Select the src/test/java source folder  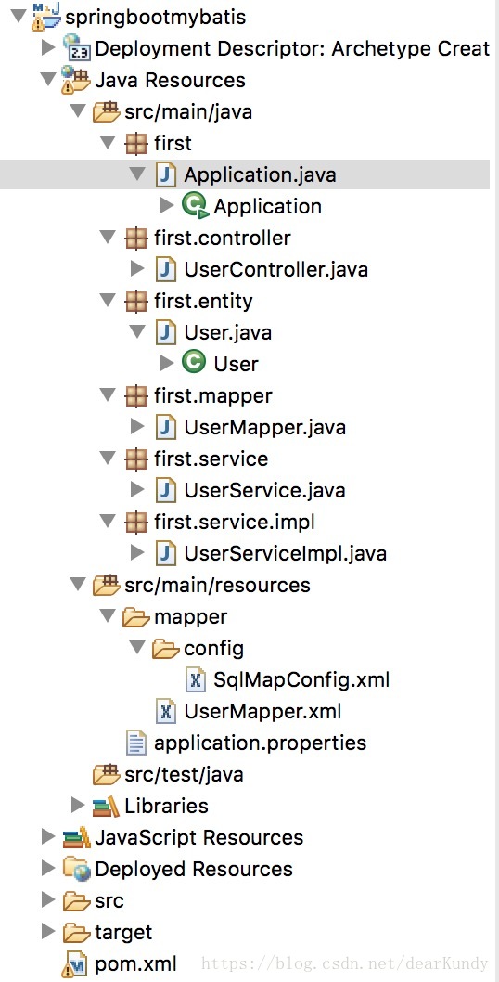184,775
